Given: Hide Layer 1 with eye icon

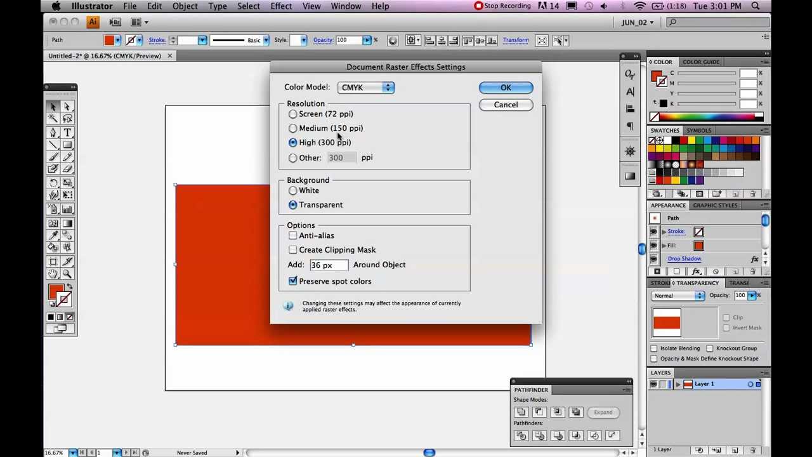Looking at the screenshot, I should pos(653,384).
